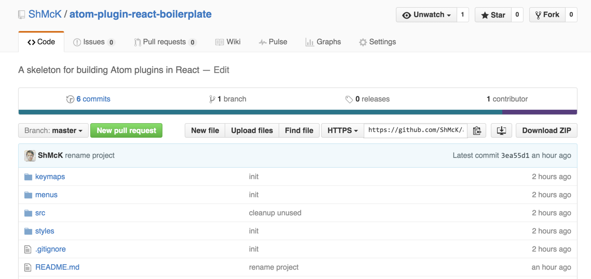Open the Unwatch dropdown
The width and height of the screenshot is (591, 279).
[x=427, y=15]
